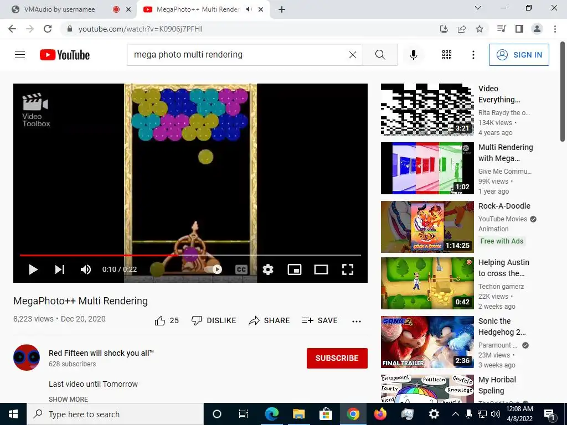Screen dimensions: 567x425
Task: Open the player settings gear
Action: 268,269
